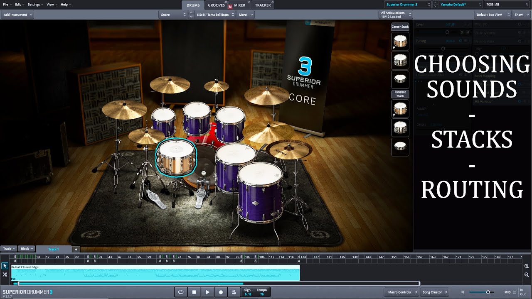532x299 pixels.
Task: Select the small splash cymbal at top
Action: point(217,86)
